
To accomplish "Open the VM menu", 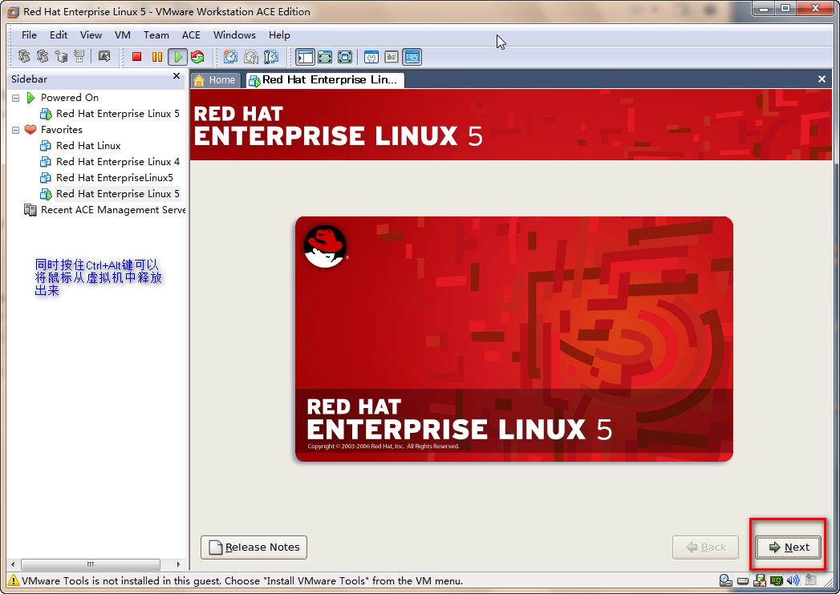I will (123, 35).
